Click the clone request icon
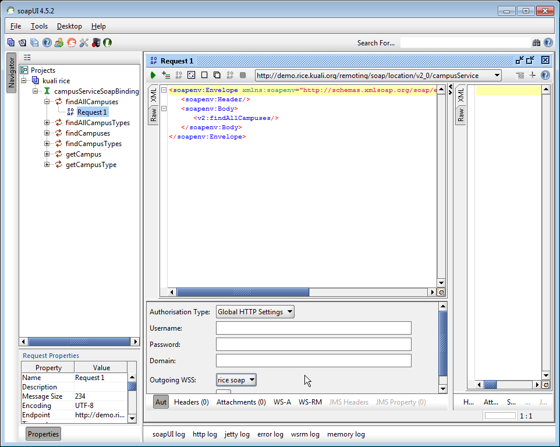Viewport: 560px width, 447px height. [x=217, y=75]
